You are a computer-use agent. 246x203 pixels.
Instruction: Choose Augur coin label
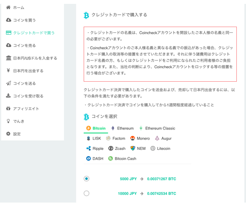point(167,139)
